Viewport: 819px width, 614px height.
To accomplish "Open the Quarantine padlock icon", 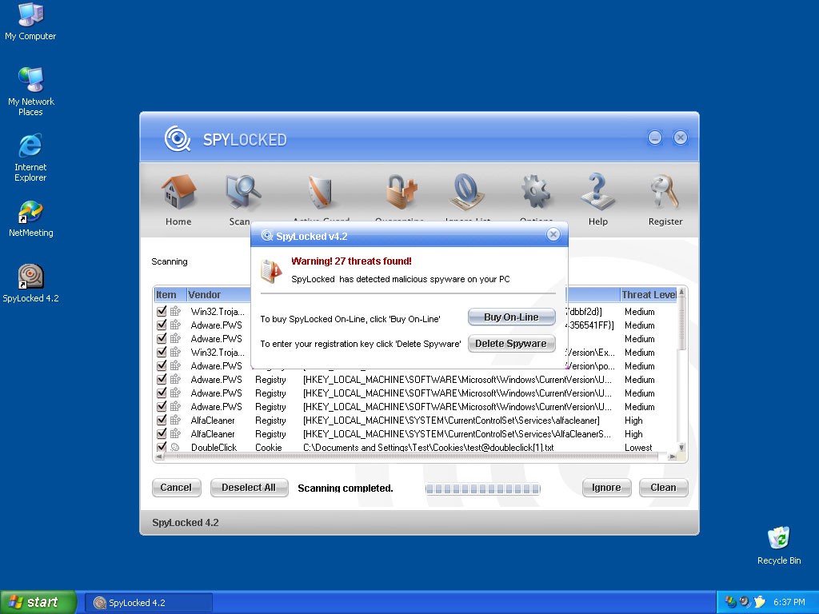I will click(x=400, y=194).
